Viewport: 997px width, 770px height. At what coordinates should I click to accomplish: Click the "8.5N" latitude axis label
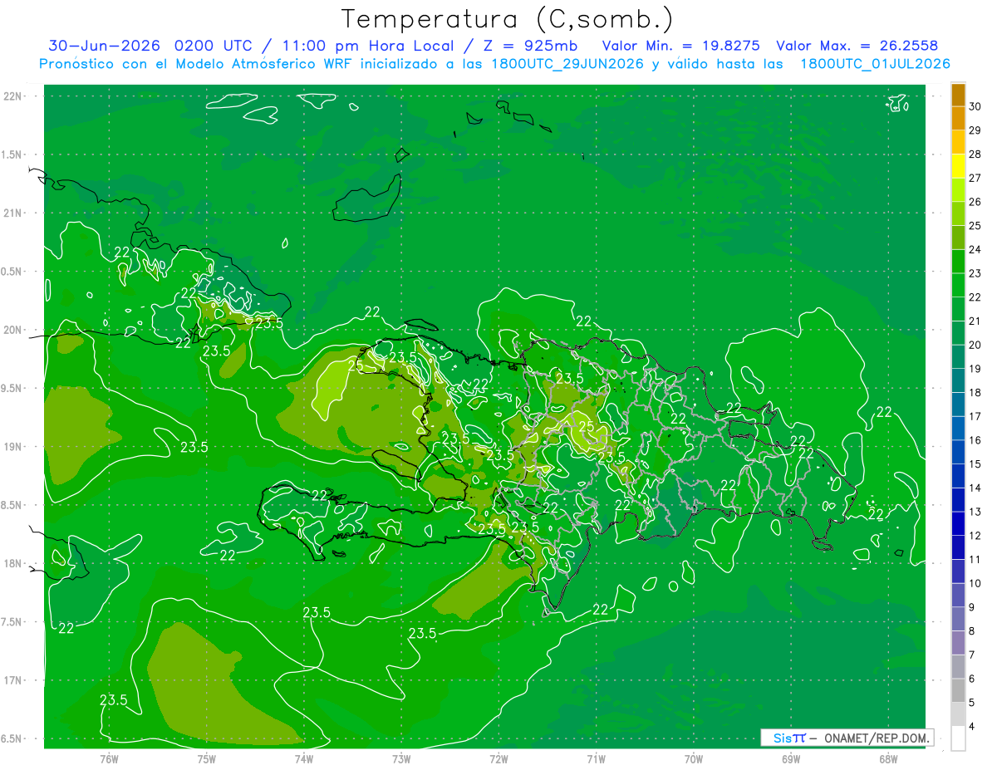[x=12, y=505]
